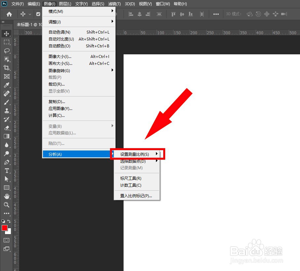Image resolution: width=300 pixels, height=271 pixels.
Task: Click the Photoshop Ps logo
Action: [4, 4]
